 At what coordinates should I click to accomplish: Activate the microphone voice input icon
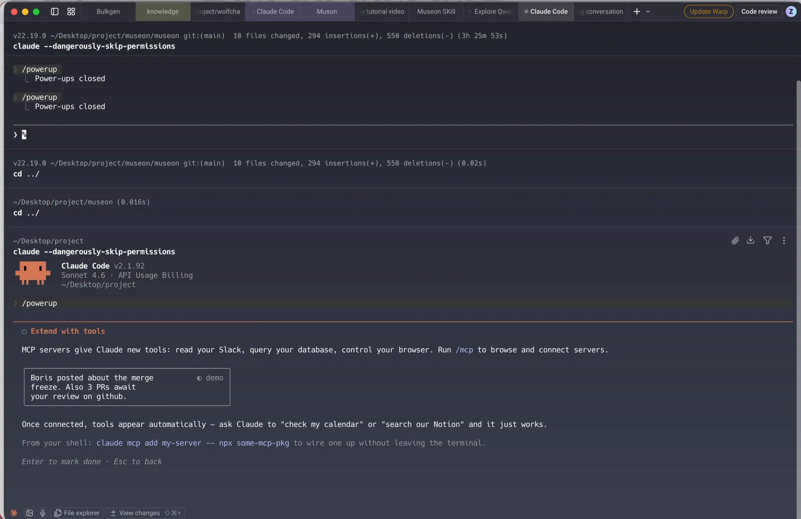tap(43, 512)
